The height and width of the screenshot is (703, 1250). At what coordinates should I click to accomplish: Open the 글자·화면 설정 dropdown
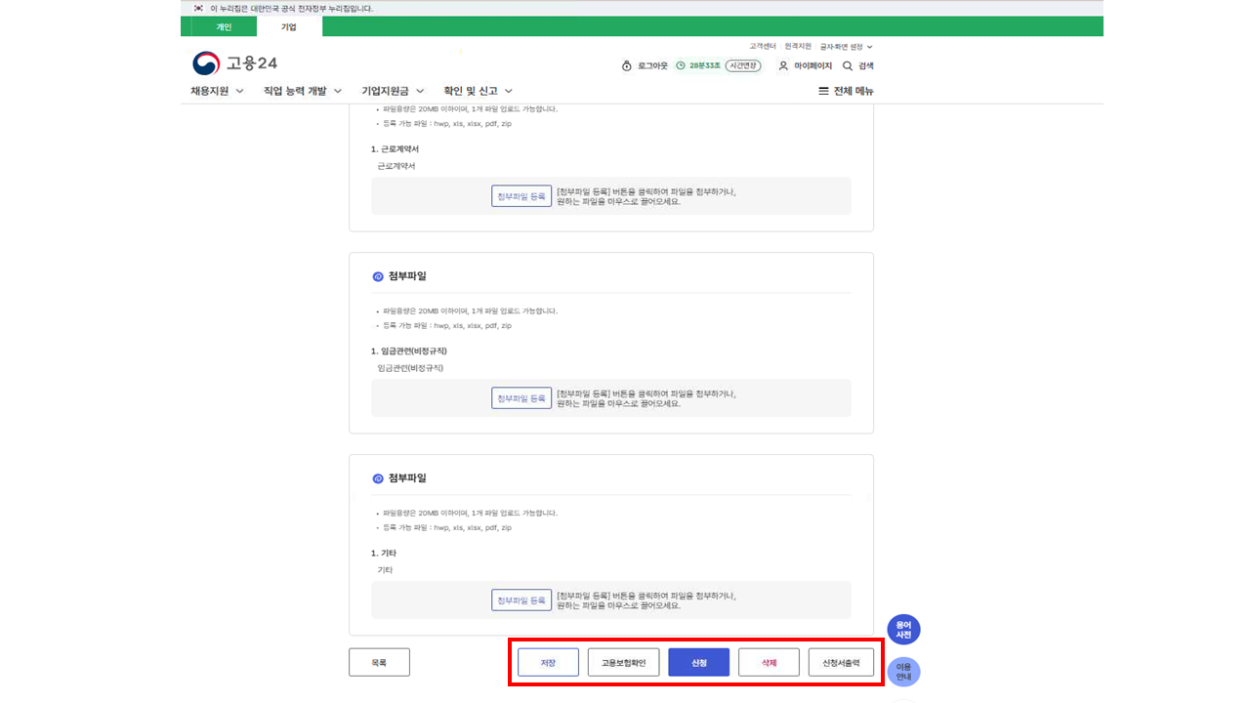[x=846, y=46]
